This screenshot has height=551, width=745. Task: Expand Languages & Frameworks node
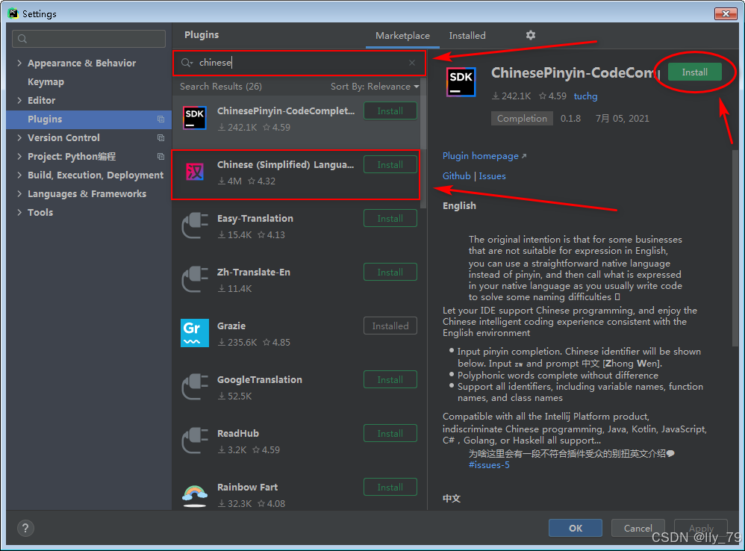(x=19, y=193)
